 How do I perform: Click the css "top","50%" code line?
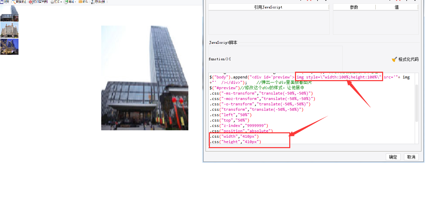coord(229,120)
